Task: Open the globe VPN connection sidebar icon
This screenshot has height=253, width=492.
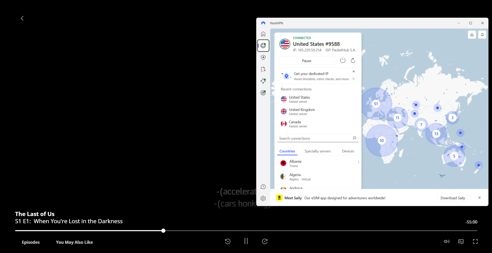Action: pyautogui.click(x=263, y=46)
